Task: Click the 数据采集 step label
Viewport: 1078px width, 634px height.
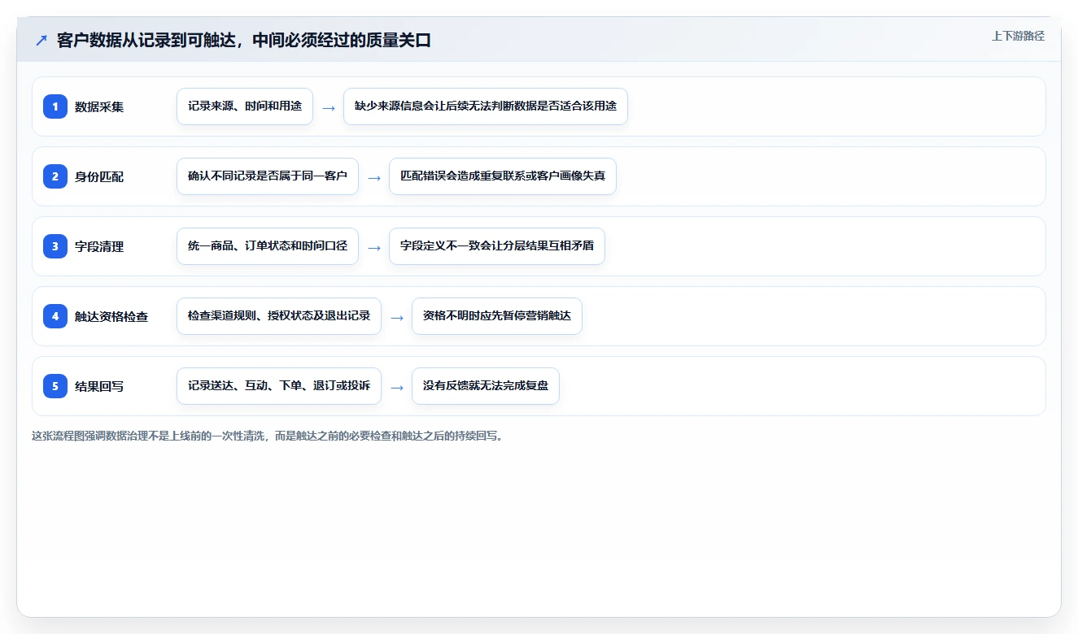Action: (x=99, y=106)
